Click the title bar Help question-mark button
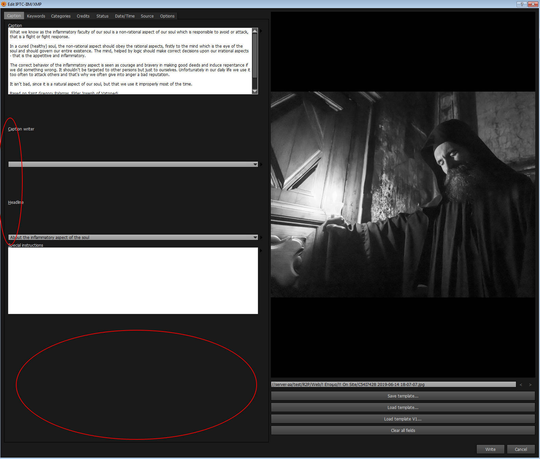 click(521, 4)
